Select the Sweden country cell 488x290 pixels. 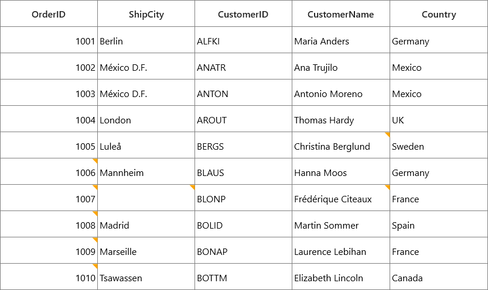[x=439, y=146]
